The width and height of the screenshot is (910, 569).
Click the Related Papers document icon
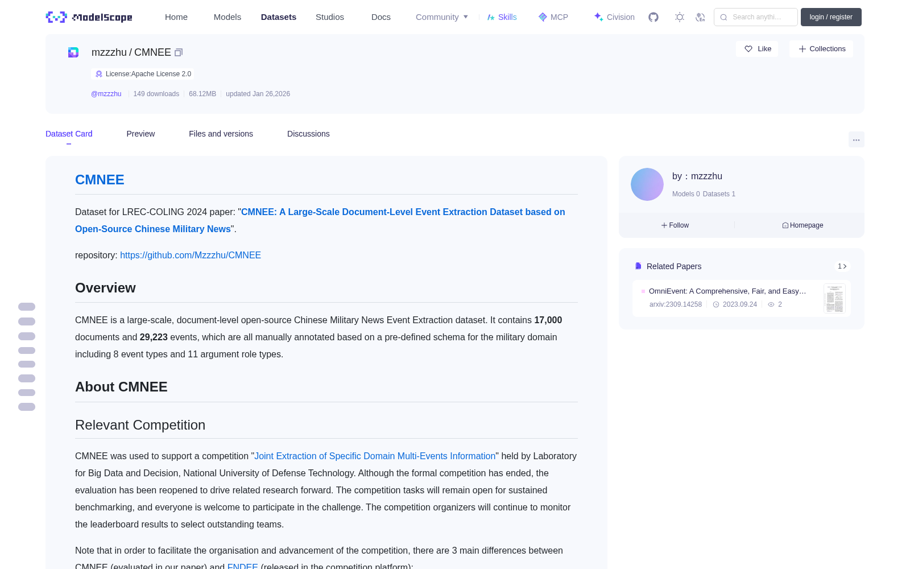638,266
